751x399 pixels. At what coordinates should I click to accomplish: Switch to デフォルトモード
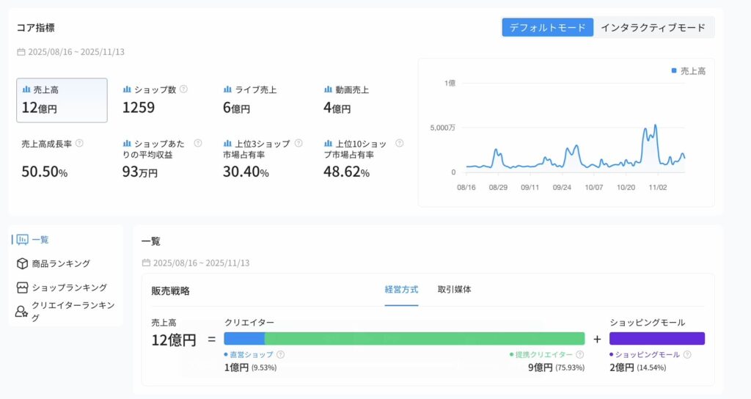click(547, 28)
